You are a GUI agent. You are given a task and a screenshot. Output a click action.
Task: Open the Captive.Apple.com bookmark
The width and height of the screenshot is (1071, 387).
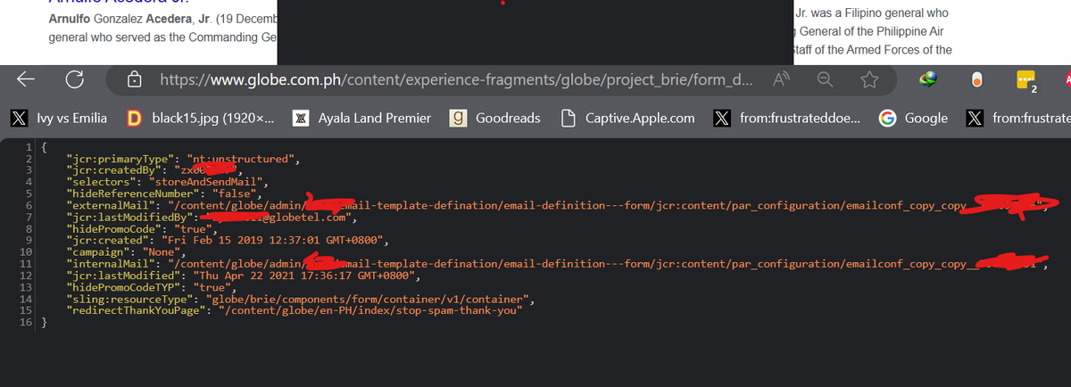(627, 118)
